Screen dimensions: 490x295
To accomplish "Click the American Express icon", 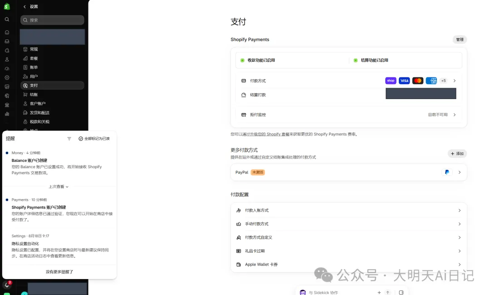I will (431, 81).
